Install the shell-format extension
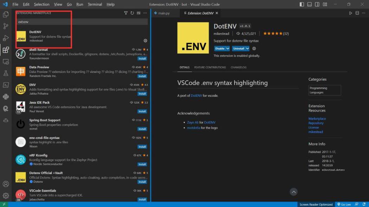The width and height of the screenshot is (369, 207). (142, 59)
